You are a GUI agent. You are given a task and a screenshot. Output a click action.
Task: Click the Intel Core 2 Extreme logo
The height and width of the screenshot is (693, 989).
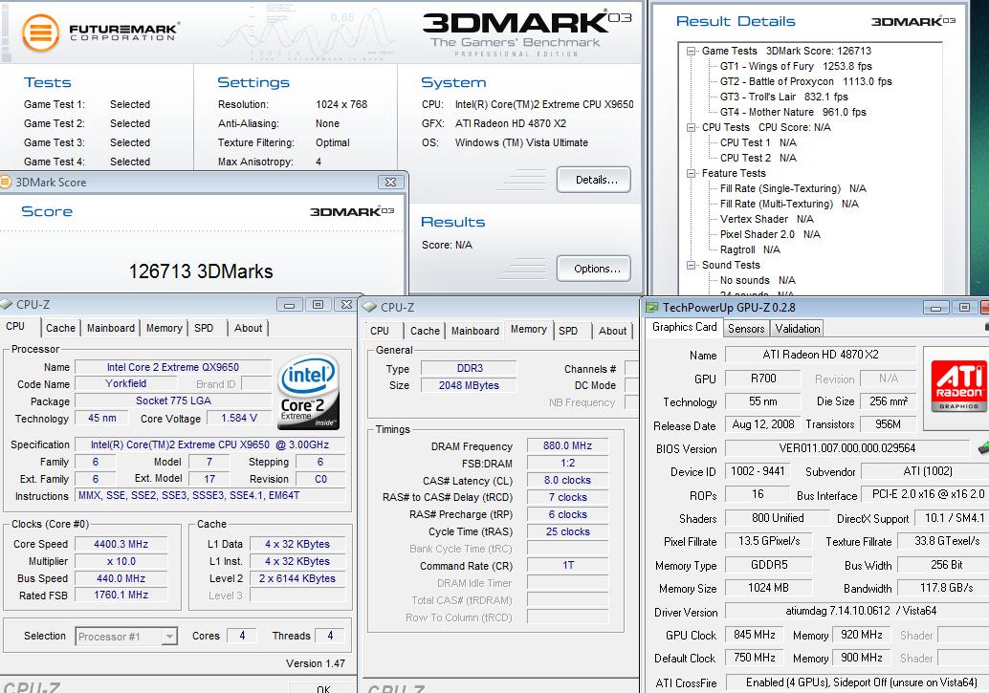click(x=308, y=392)
